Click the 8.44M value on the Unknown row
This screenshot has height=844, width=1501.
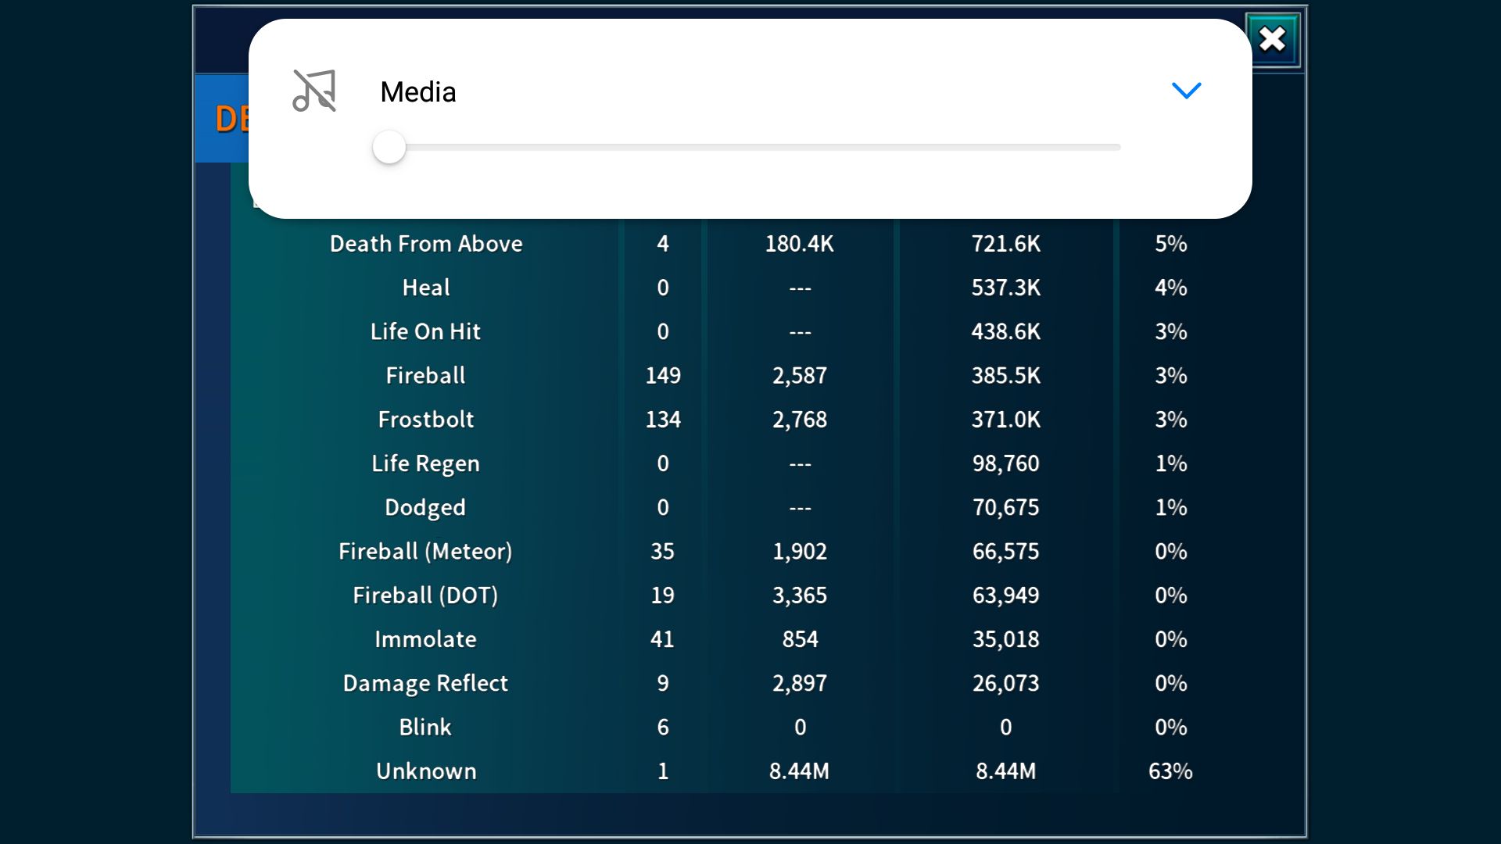799,771
